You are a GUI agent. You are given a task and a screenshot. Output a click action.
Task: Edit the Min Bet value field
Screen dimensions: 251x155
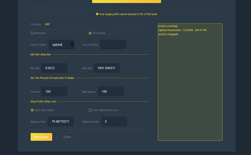click(54, 68)
